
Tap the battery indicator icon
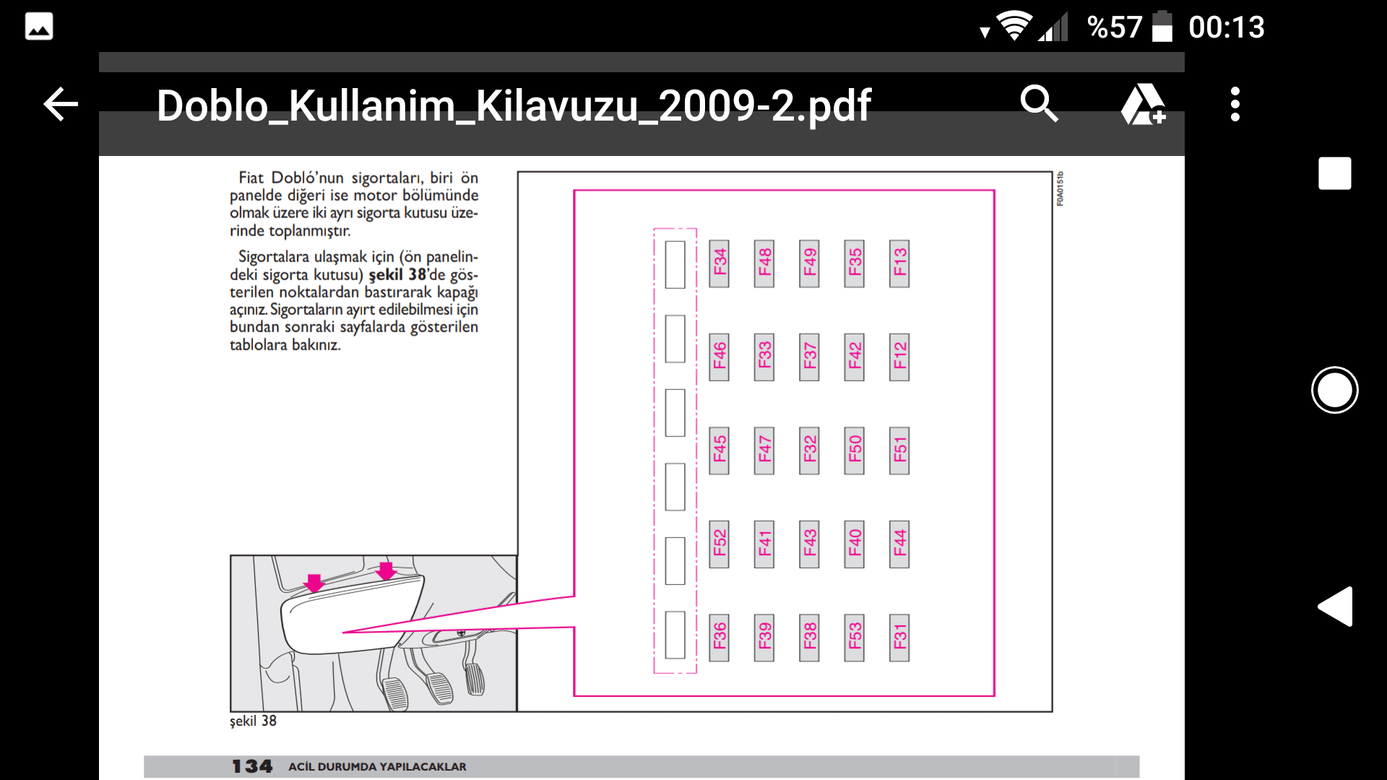pyautogui.click(x=1162, y=27)
